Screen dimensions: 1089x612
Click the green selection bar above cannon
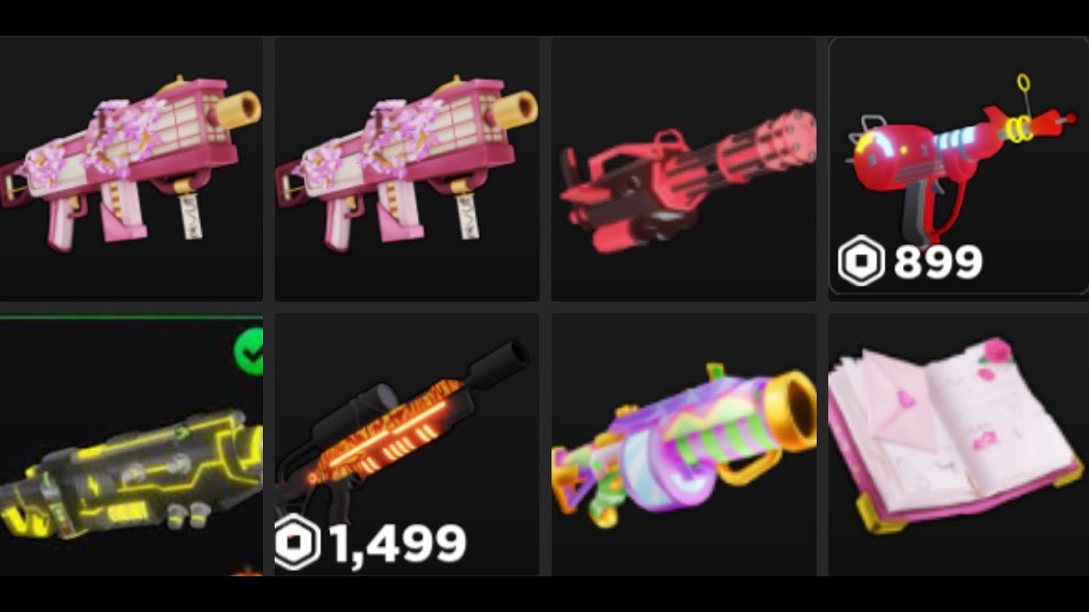131,318
